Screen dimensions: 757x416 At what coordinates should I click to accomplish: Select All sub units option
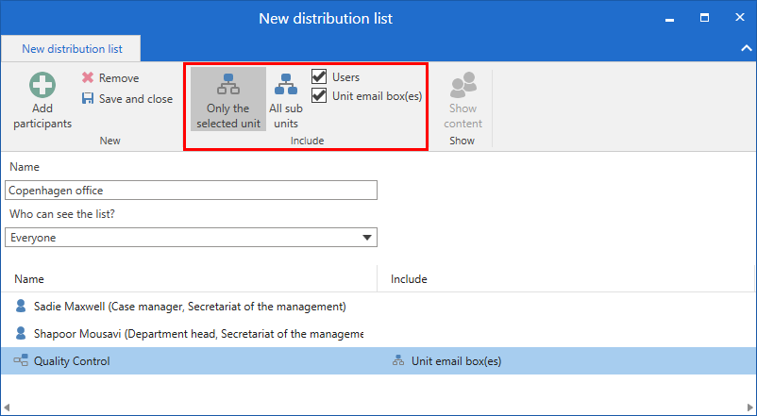coord(286,99)
